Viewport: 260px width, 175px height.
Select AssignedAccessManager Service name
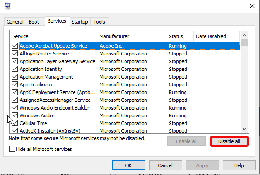pyautogui.click(x=55, y=100)
